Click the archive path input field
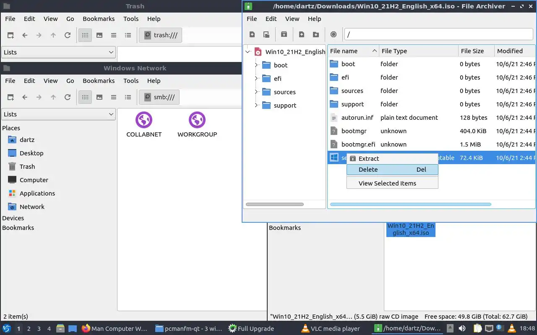537x335 pixels. point(438,35)
